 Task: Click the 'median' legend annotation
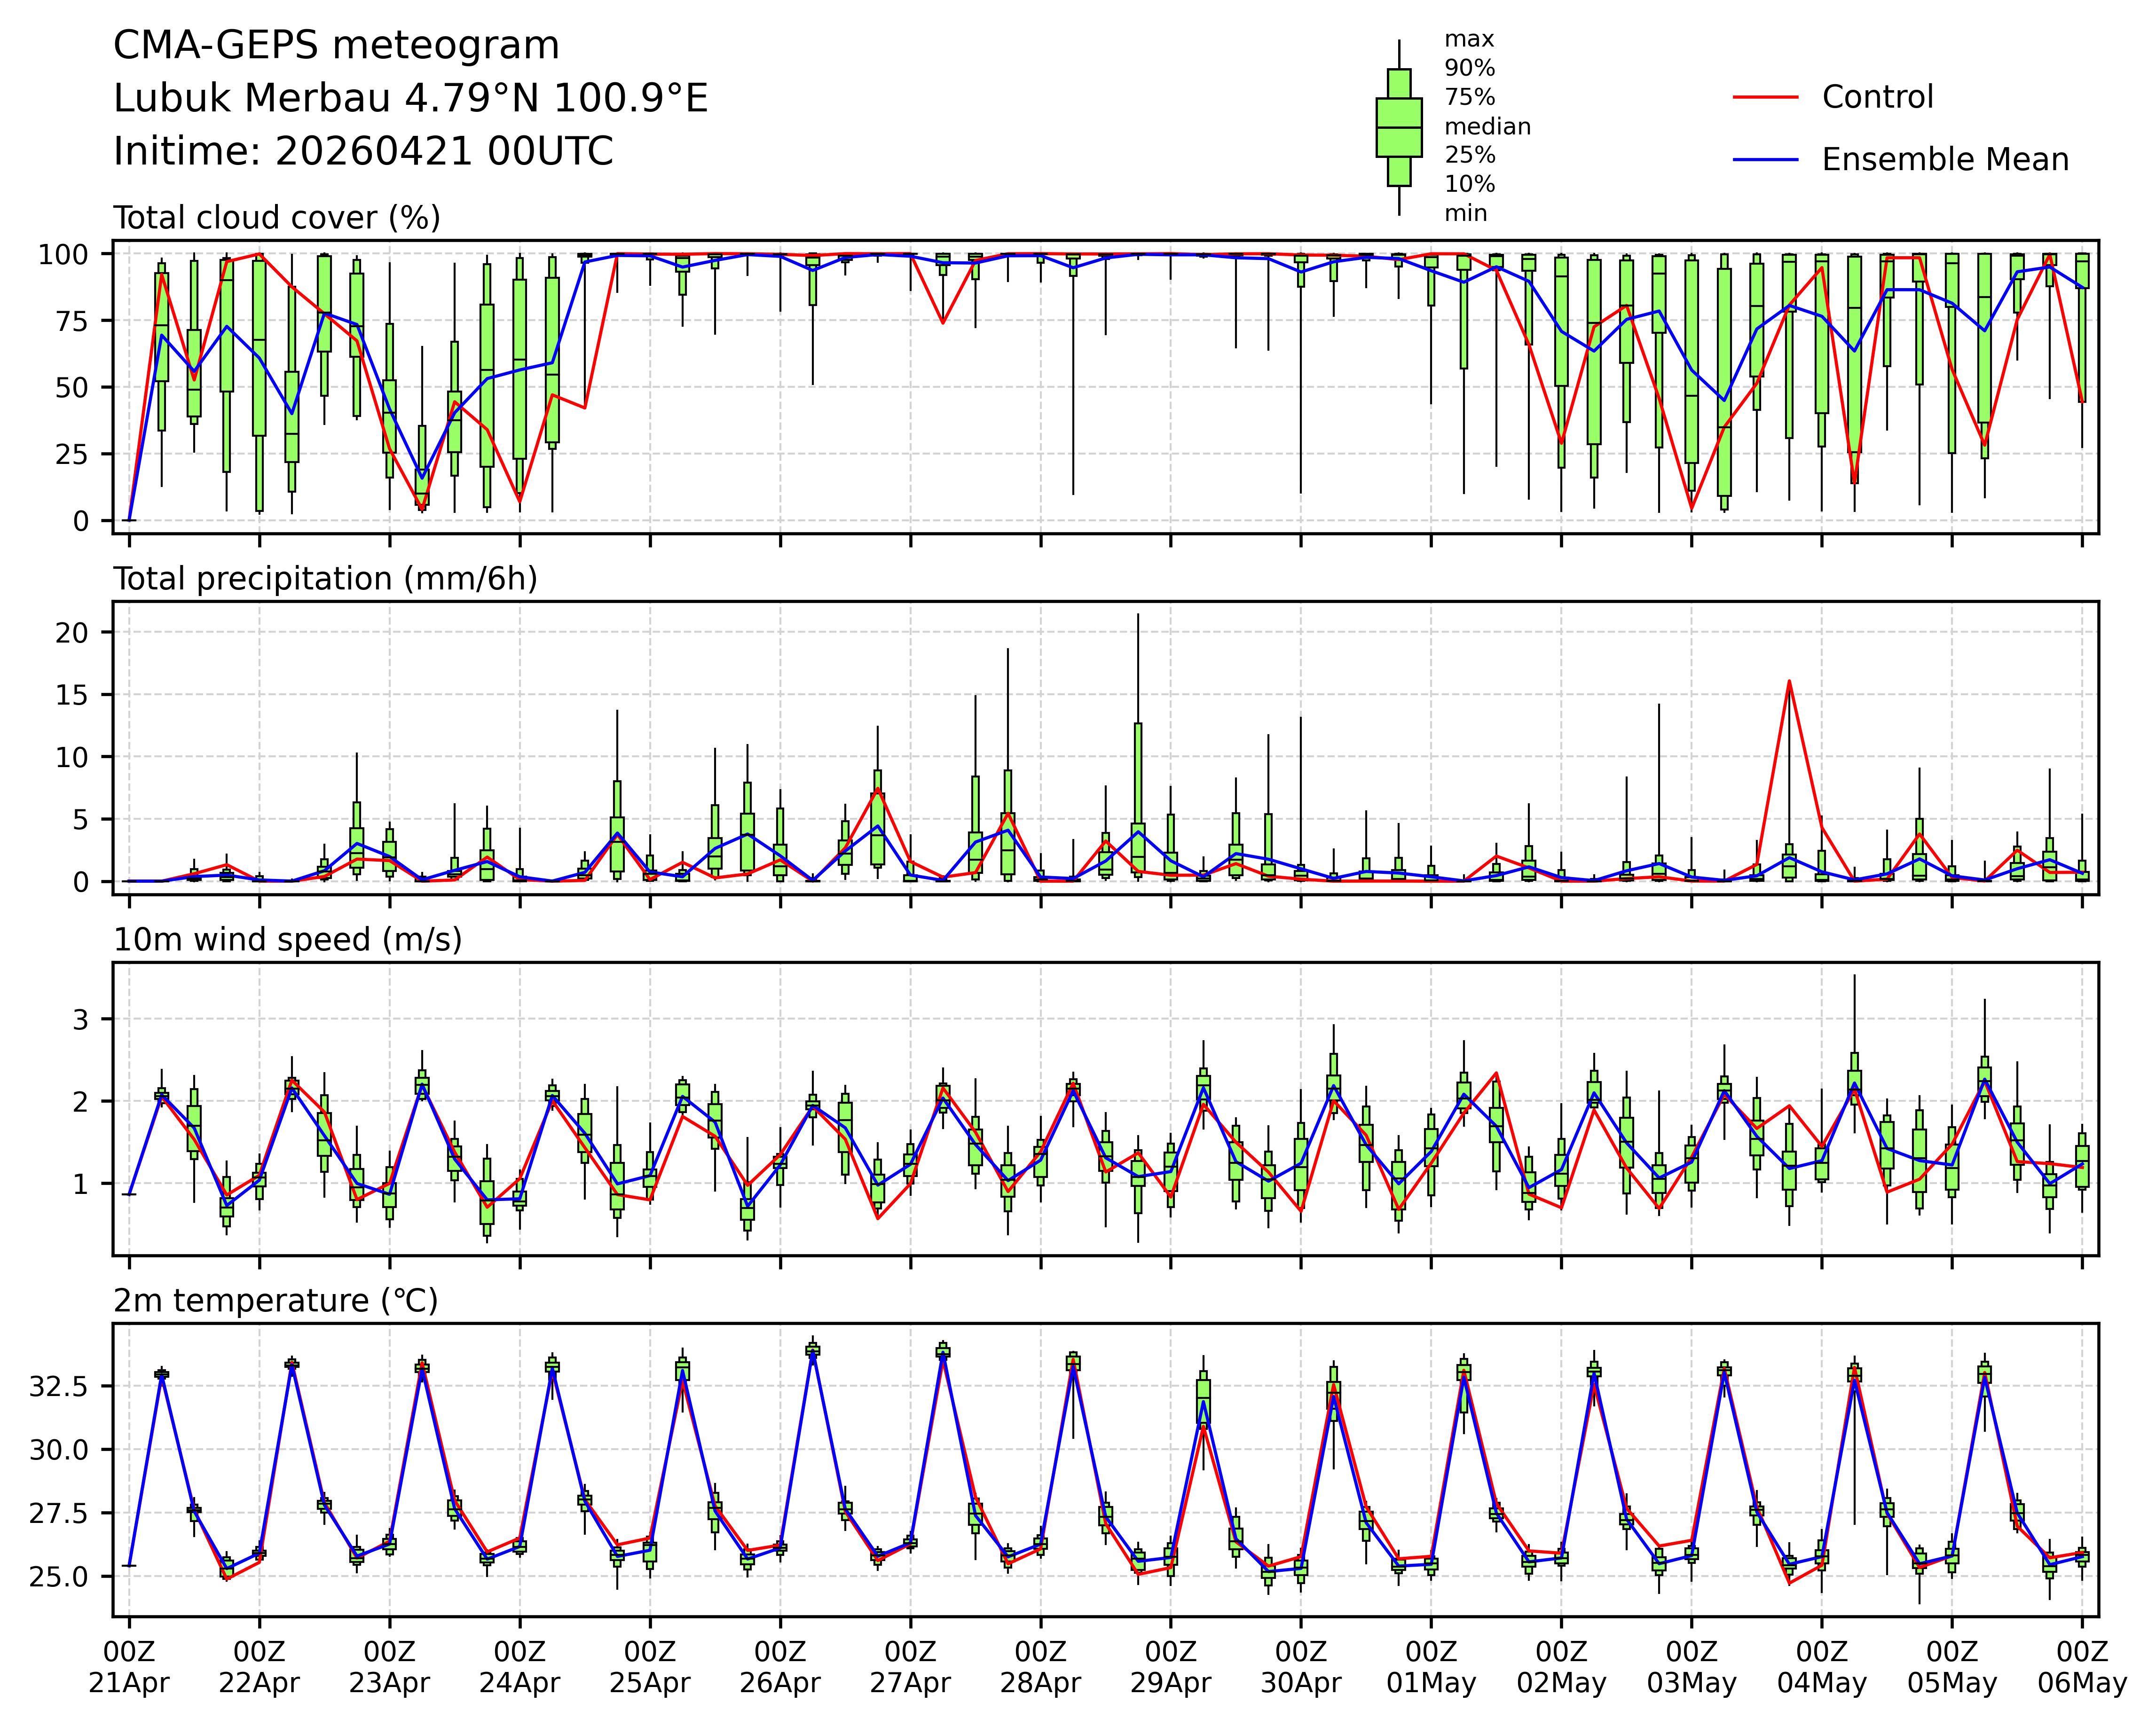coord(1487,127)
